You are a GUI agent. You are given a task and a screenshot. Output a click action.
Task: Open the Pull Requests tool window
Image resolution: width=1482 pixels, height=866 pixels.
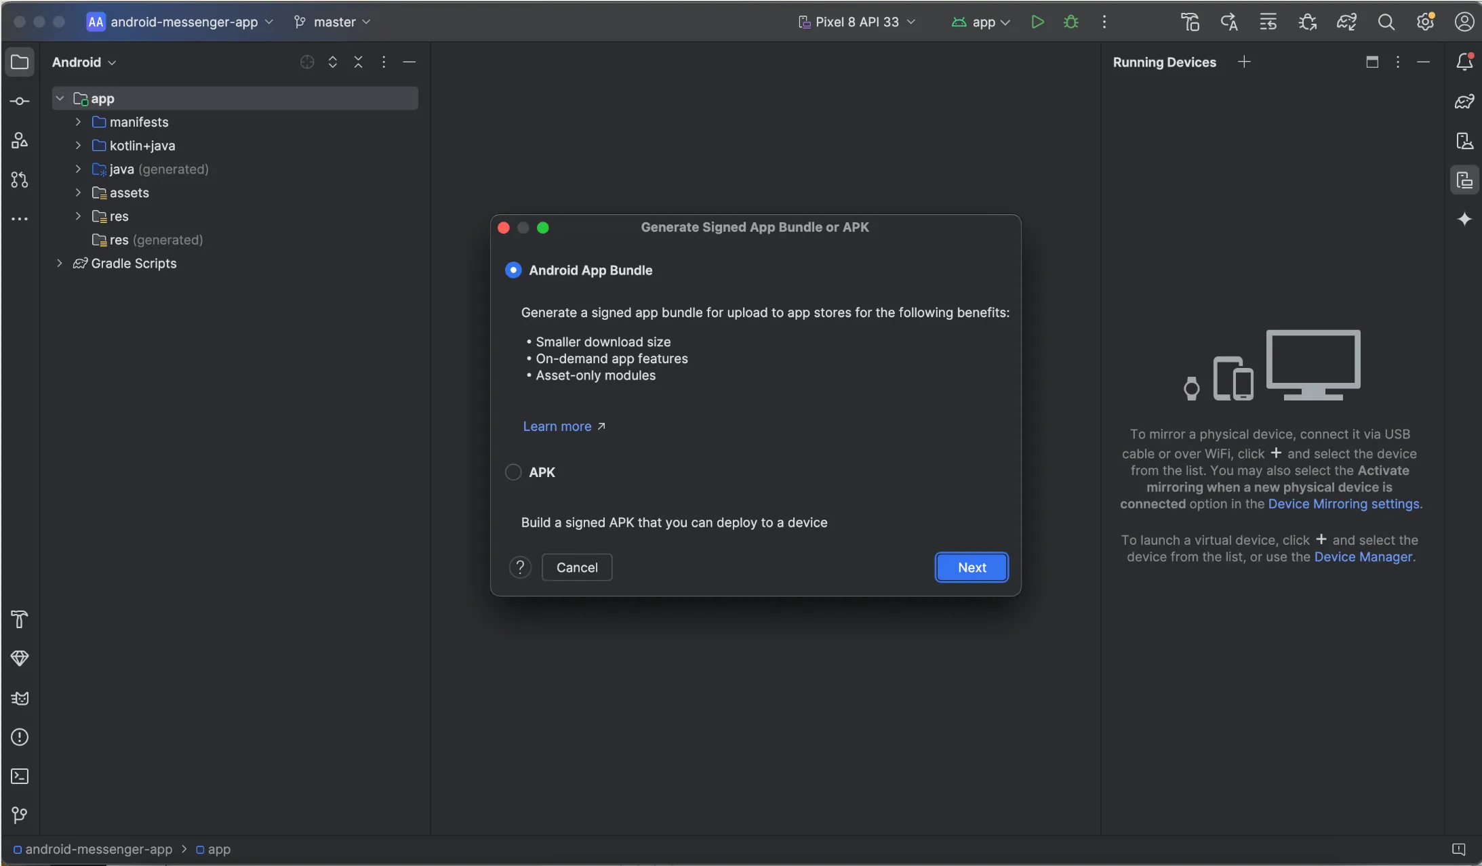coord(20,180)
